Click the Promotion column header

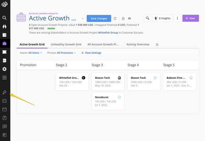coord(28,65)
